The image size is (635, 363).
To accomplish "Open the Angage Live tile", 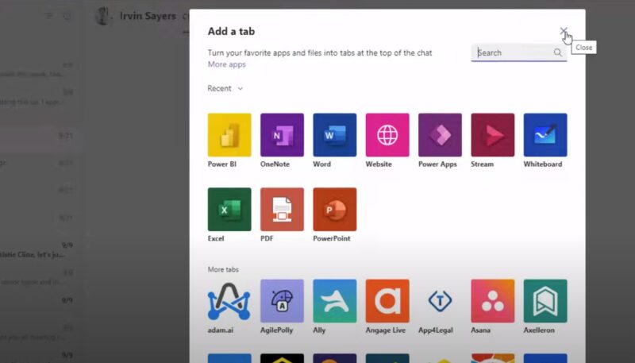I will (387, 301).
